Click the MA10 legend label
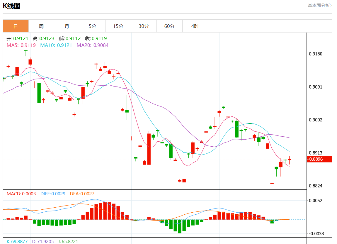 56,45
